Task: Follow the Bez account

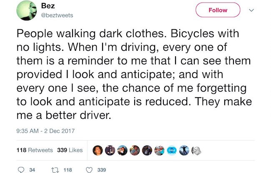Action: (x=218, y=10)
